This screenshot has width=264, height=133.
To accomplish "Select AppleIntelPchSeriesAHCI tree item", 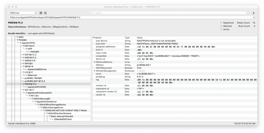I will coord(40,93).
